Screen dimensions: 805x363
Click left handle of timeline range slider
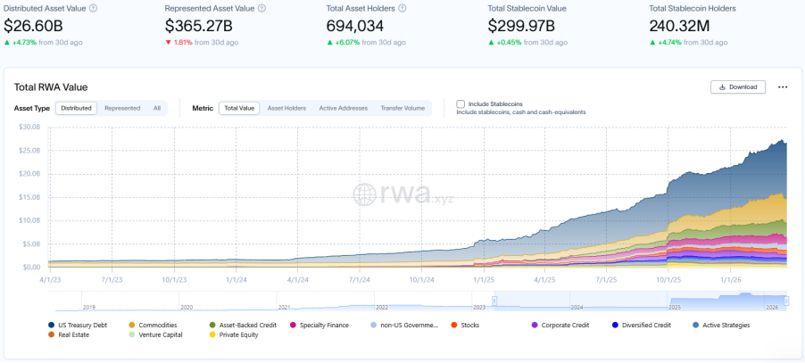494,300
